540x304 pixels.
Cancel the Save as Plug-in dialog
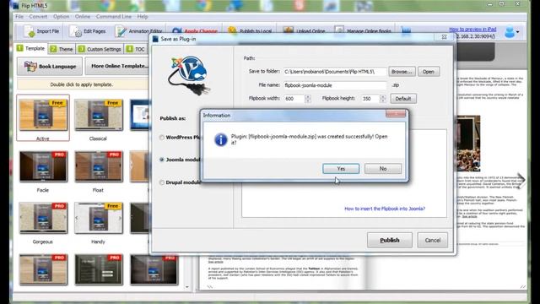[x=433, y=240]
